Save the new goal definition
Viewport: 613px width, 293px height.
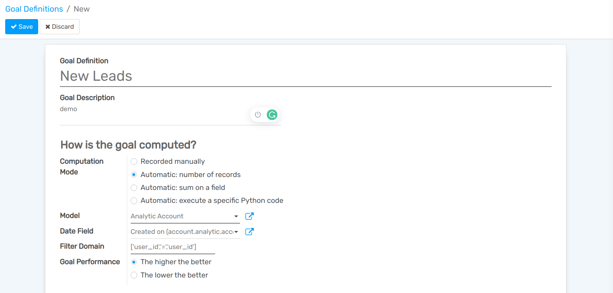point(21,26)
